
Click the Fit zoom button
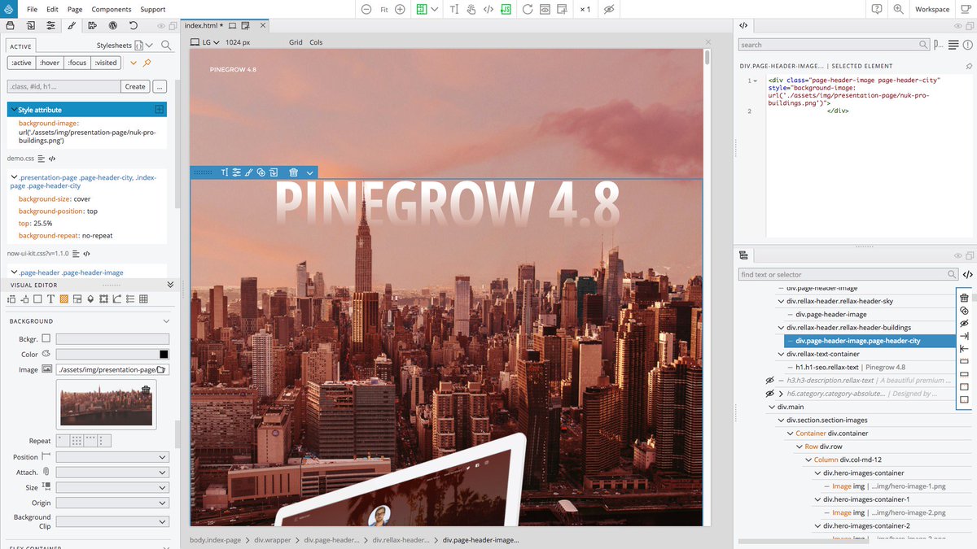pos(384,10)
